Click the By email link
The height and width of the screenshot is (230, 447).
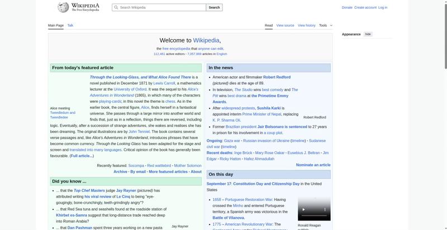coord(138,171)
